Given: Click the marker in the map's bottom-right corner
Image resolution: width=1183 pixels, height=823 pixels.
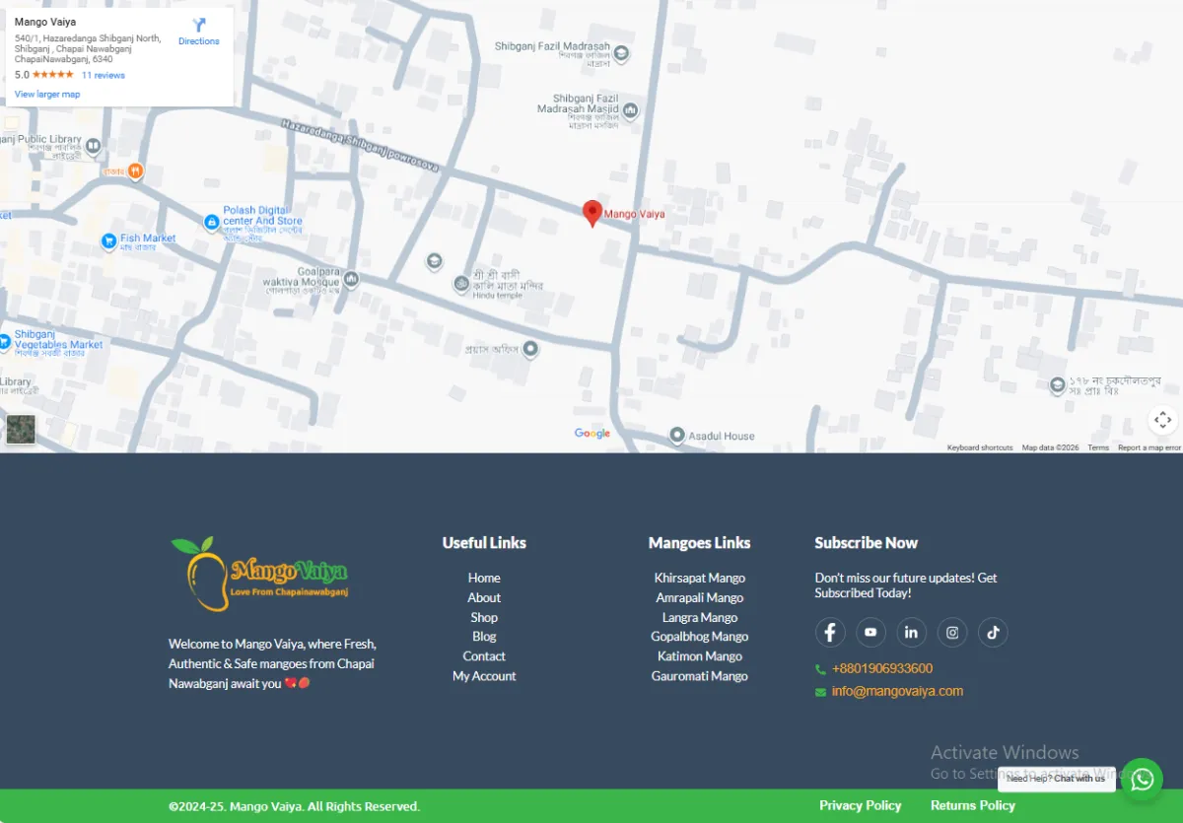Looking at the screenshot, I should point(1057,384).
